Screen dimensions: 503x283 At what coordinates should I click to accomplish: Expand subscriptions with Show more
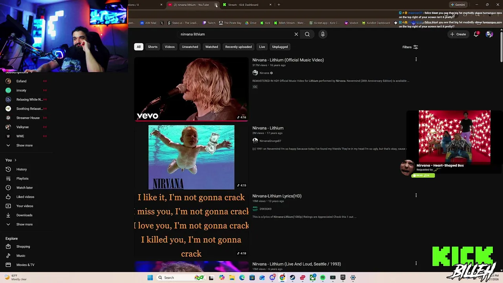[x=24, y=145]
